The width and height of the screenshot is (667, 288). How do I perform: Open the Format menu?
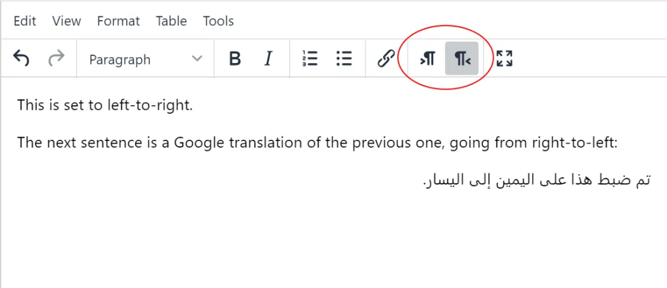click(118, 21)
